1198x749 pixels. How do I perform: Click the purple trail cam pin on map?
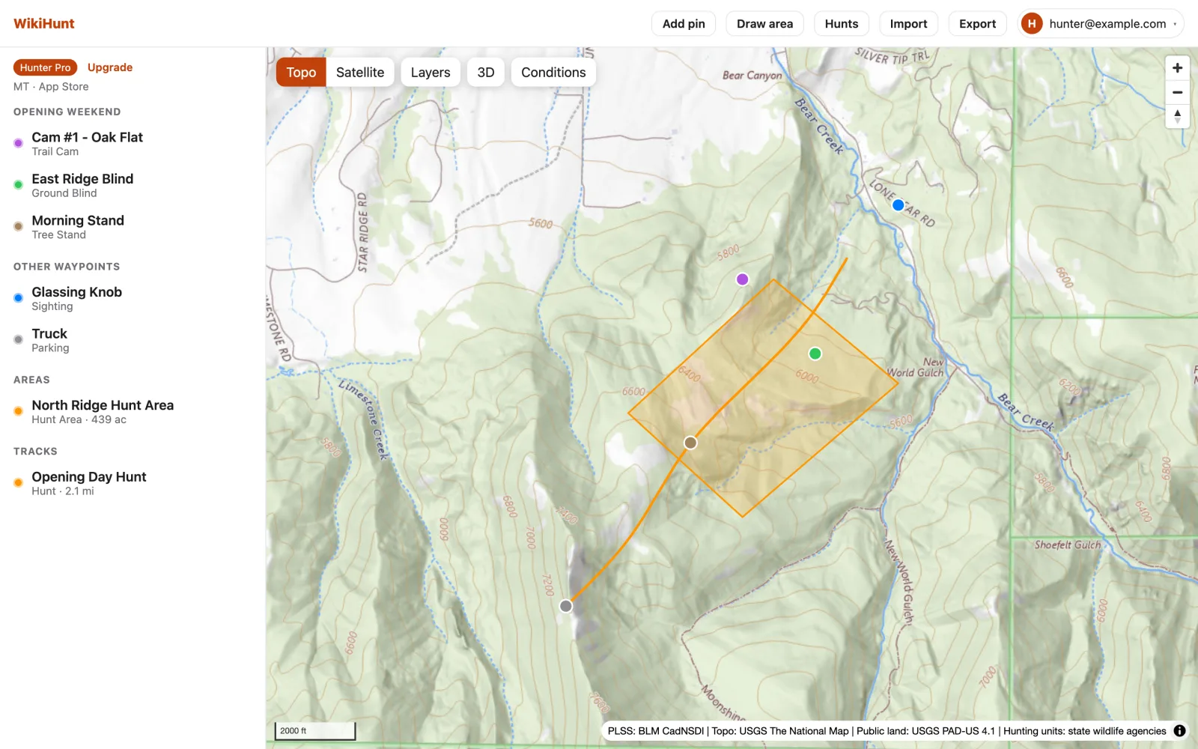[x=742, y=279]
